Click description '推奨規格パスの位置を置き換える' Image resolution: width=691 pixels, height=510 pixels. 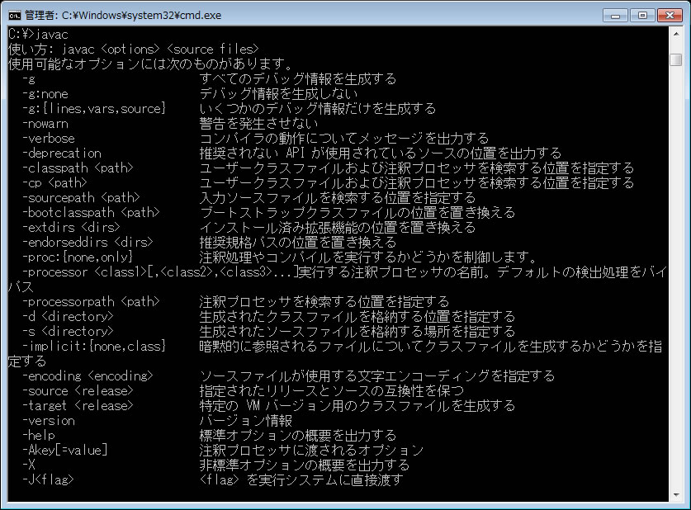(x=298, y=243)
